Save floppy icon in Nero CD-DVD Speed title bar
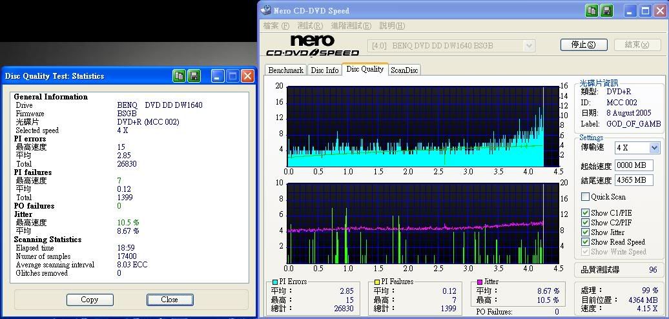Screen dimensions: 669x319 (607, 11)
